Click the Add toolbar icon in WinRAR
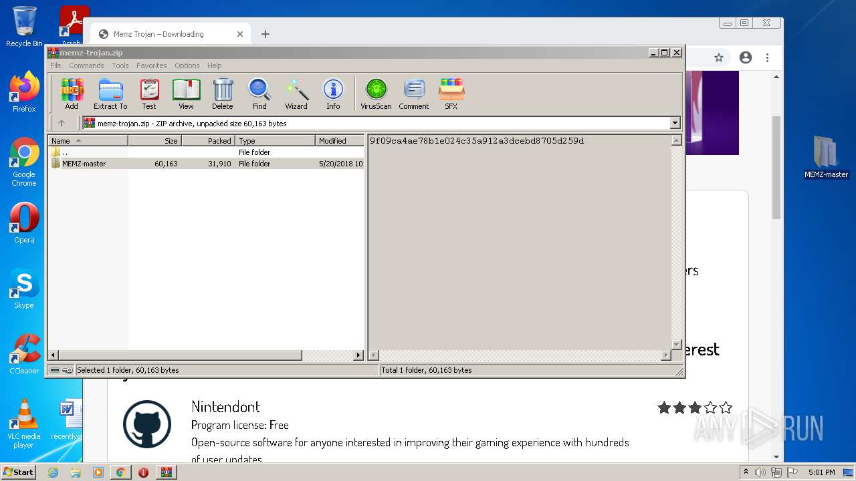 tap(72, 94)
